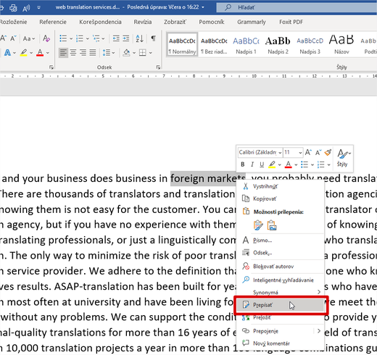The image size is (377, 355).
Task: Open document title save-info dropdown
Action: [x=202, y=7]
